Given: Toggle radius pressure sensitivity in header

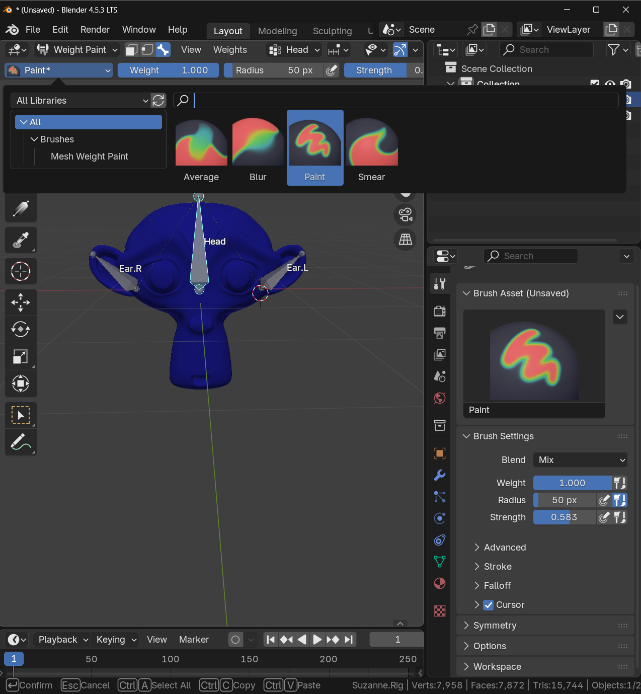Looking at the screenshot, I should pos(331,70).
